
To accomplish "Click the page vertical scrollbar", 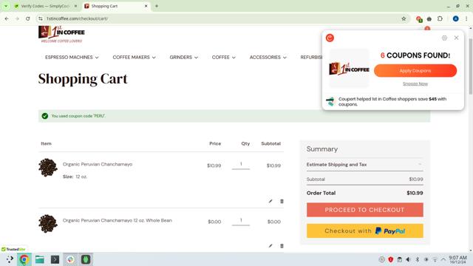I will 471,66.
